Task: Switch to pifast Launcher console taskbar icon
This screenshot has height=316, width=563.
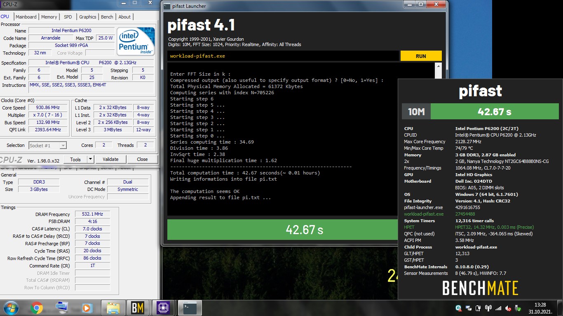Action: click(190, 308)
